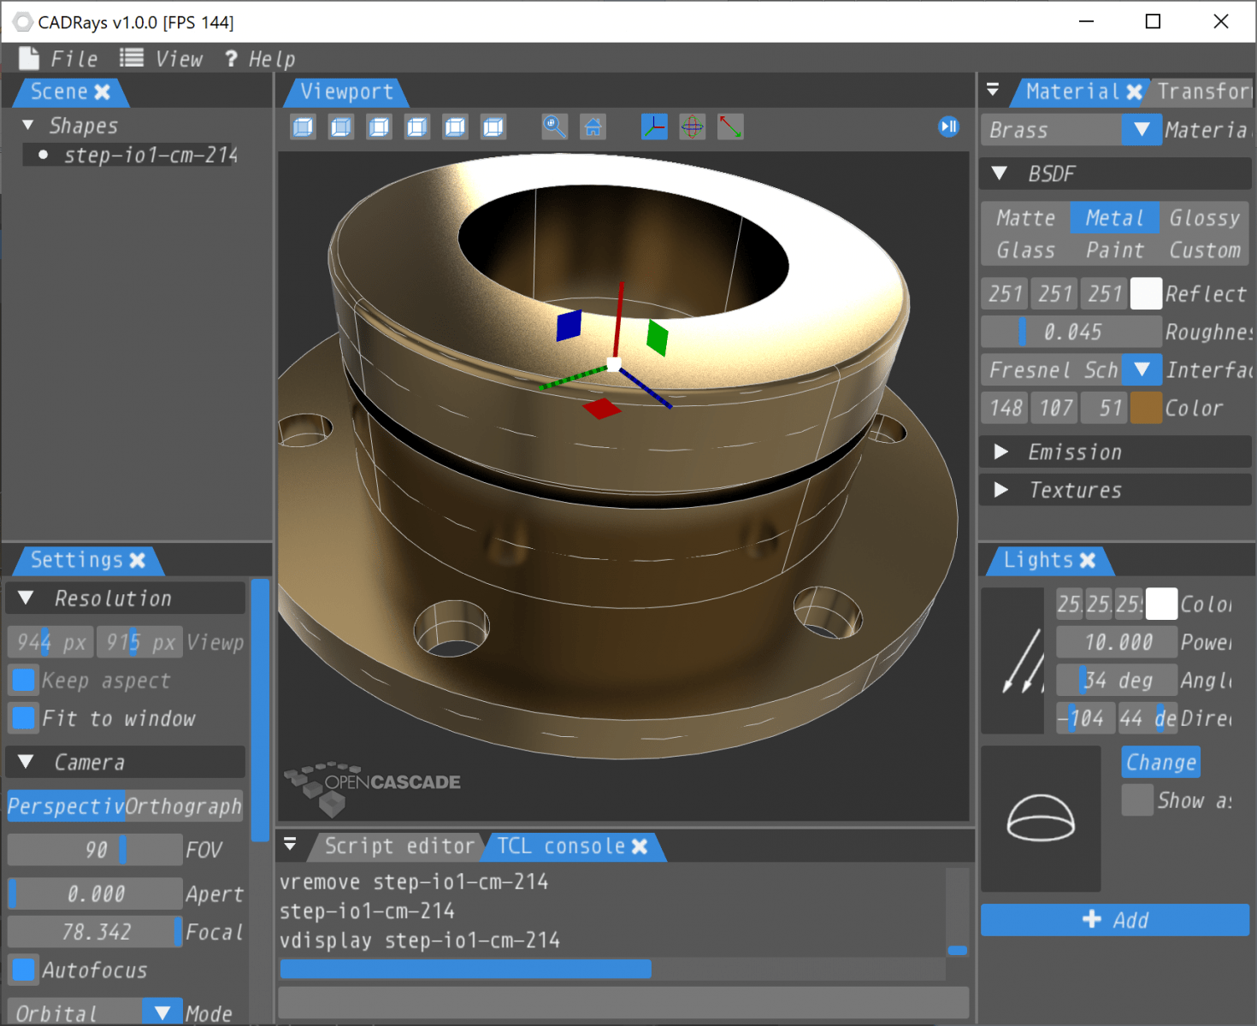Click the gimbal rotation icon in the toolbar
Screen dimensions: 1257x1026
point(692,127)
